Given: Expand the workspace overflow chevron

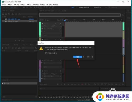Looking at the screenshot, I should click(106, 7).
